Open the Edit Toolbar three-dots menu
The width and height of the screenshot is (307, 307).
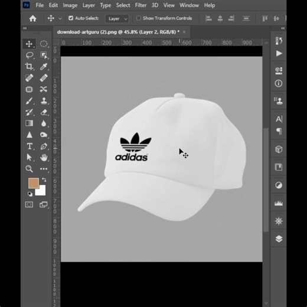click(44, 169)
